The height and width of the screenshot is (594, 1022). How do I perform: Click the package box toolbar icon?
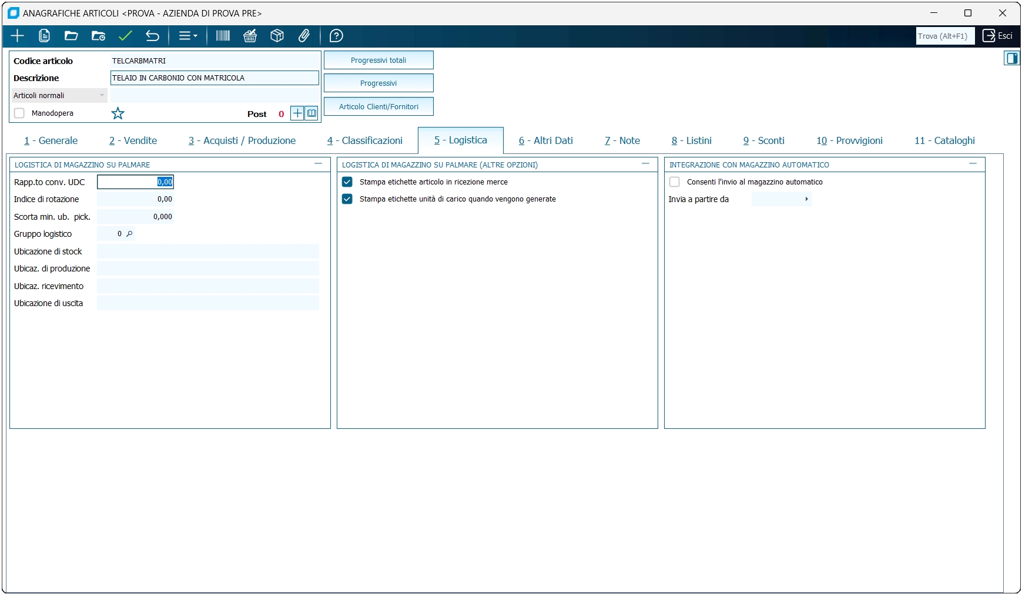[x=277, y=36]
